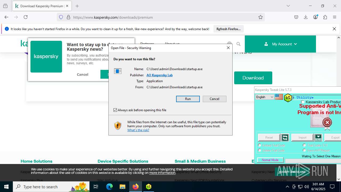The height and width of the screenshot is (192, 341).
Task: Click the Normal Mode button
Action: (x=270, y=160)
